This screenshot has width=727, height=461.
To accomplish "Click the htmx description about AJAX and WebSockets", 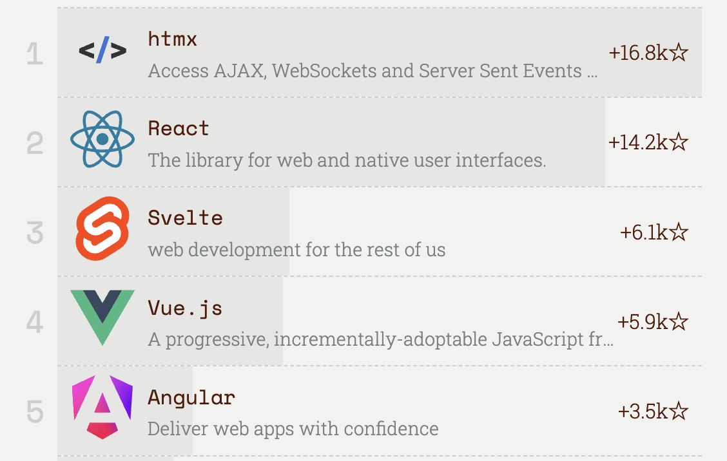I will coord(373,71).
